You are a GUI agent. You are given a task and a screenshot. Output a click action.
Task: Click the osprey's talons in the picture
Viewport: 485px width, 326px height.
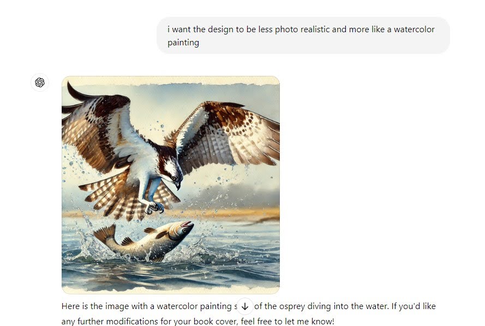pyautogui.click(x=154, y=208)
